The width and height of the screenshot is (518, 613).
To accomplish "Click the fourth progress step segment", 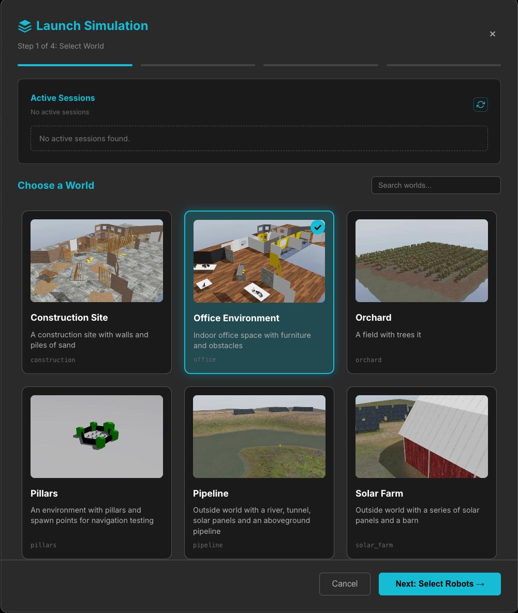I will [443, 65].
